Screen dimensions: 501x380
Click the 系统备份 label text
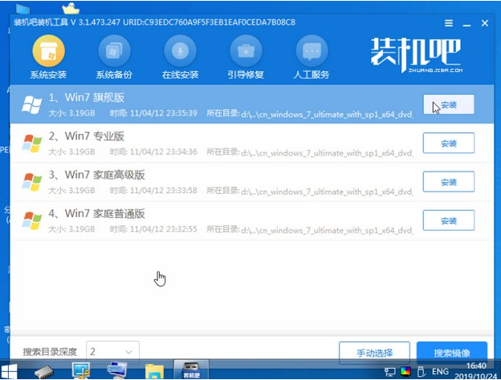114,75
